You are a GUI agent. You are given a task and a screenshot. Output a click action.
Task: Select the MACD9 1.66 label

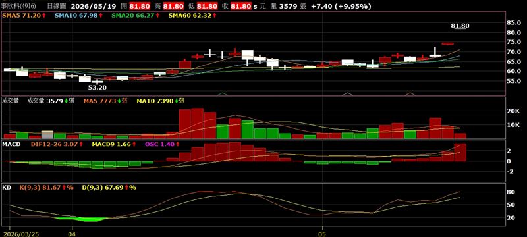(x=114, y=144)
